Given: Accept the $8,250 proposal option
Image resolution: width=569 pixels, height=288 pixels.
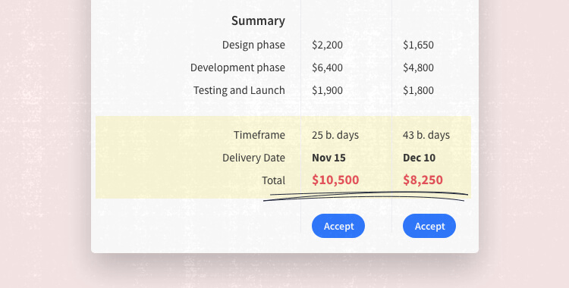Looking at the screenshot, I should [x=429, y=226].
